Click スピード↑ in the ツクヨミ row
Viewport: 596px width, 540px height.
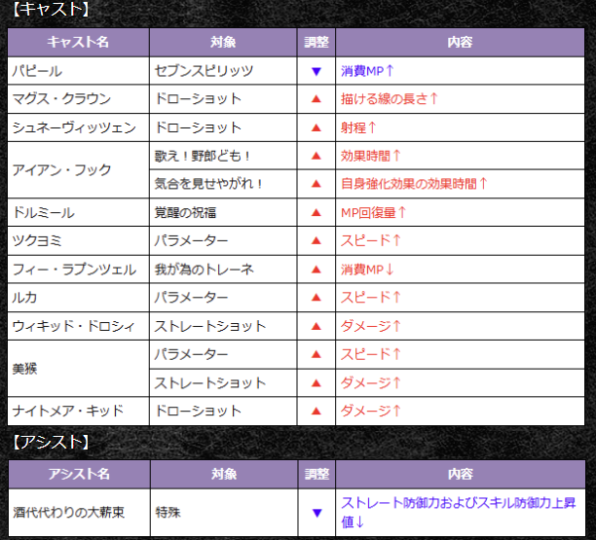371,240
